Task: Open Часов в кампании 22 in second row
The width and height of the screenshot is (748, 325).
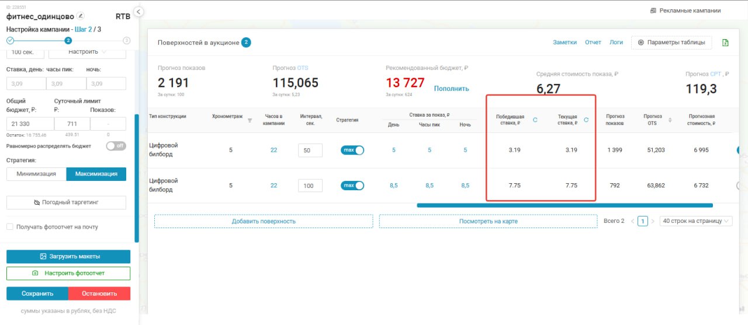Action: (x=273, y=186)
